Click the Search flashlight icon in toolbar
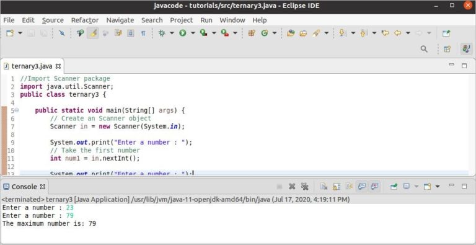 point(316,33)
